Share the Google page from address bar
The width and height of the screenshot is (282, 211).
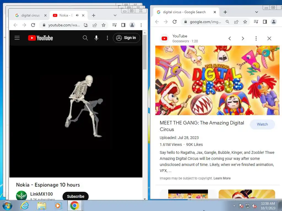[236, 22]
